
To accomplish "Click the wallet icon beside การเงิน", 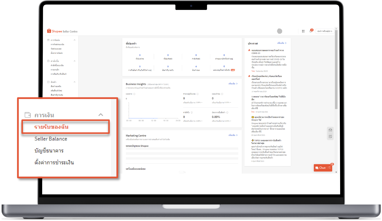I will (27, 115).
